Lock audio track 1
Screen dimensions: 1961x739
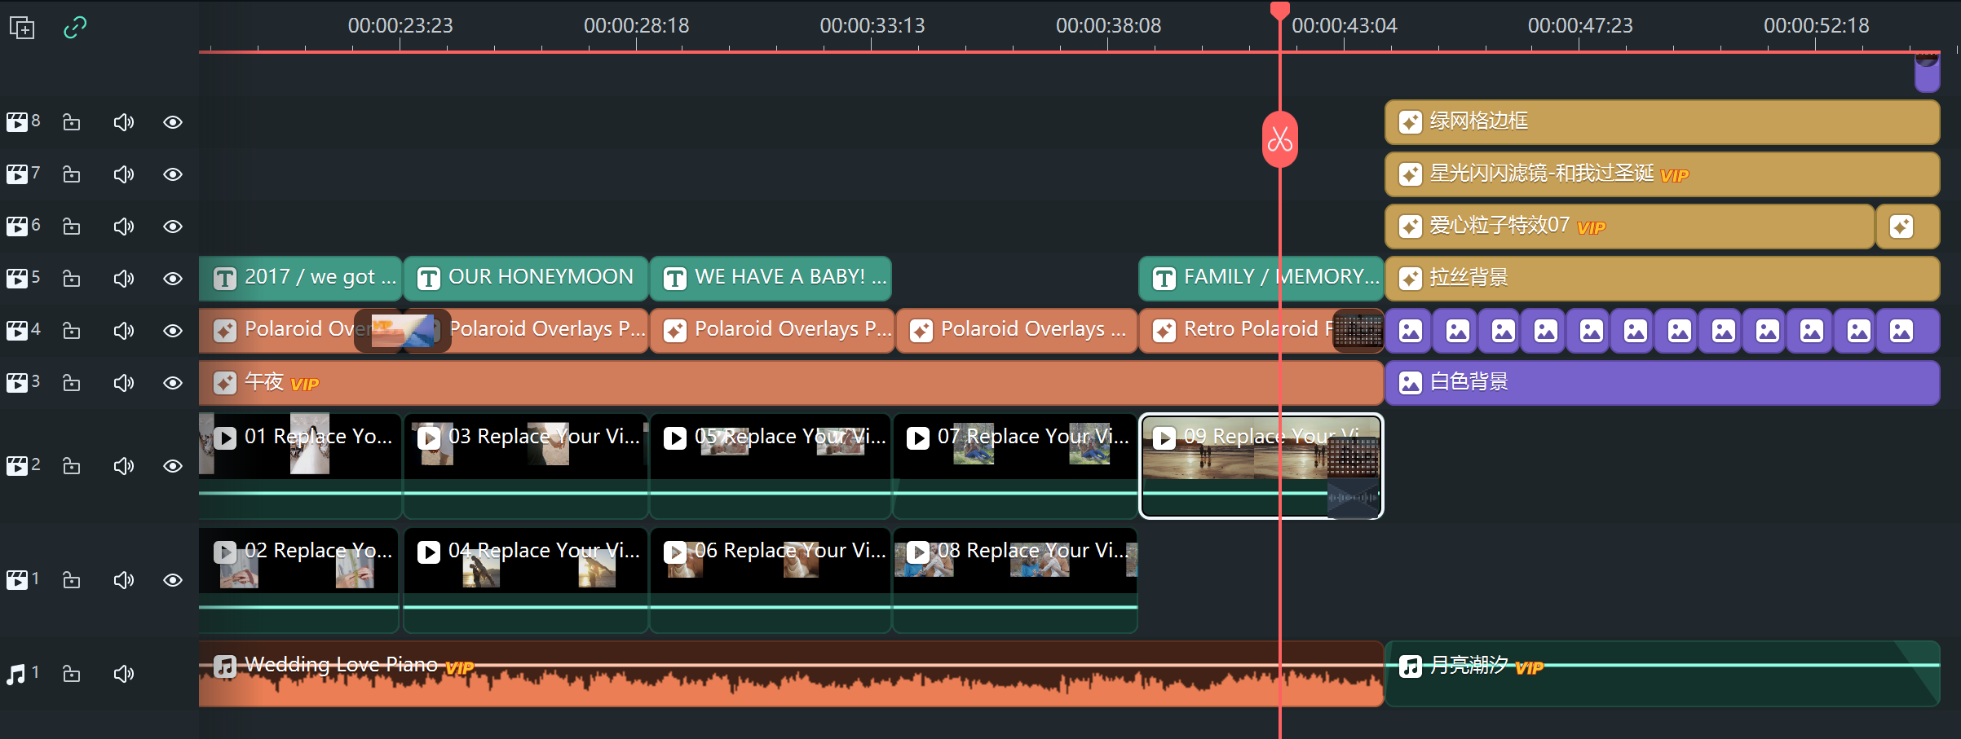[x=72, y=674]
